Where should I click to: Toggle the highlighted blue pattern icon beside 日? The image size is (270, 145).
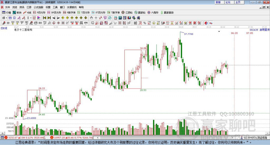click(x=10, y=18)
